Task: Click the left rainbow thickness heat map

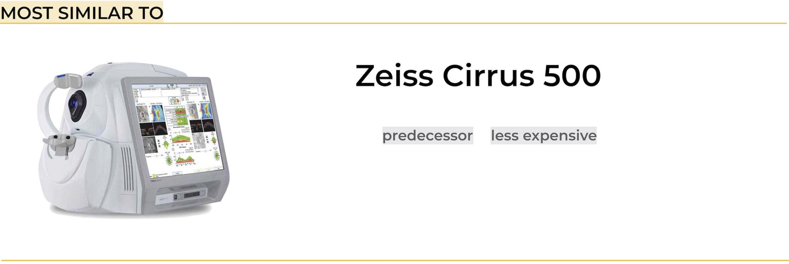Action: click(157, 112)
